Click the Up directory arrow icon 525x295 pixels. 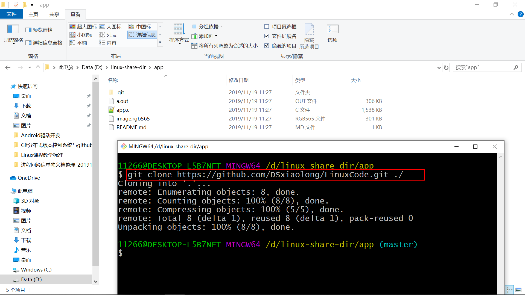point(38,67)
